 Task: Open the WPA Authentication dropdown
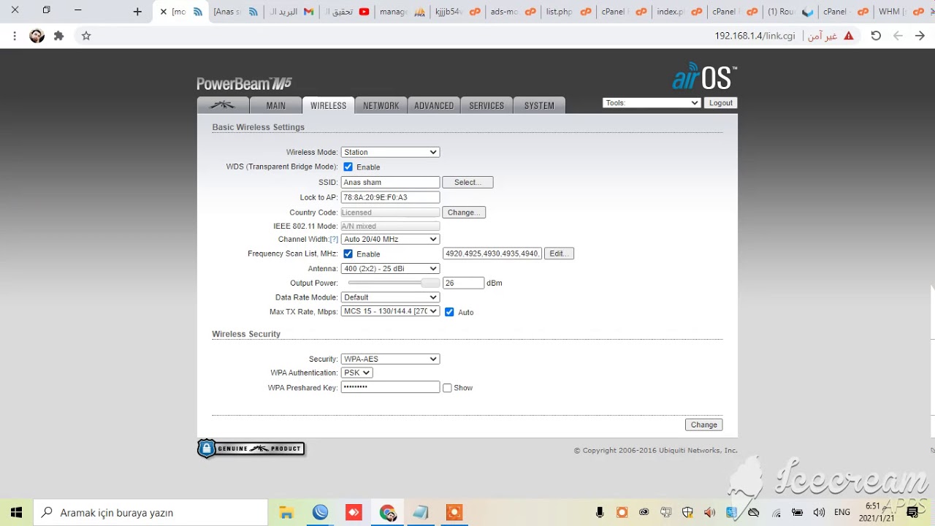coord(357,373)
